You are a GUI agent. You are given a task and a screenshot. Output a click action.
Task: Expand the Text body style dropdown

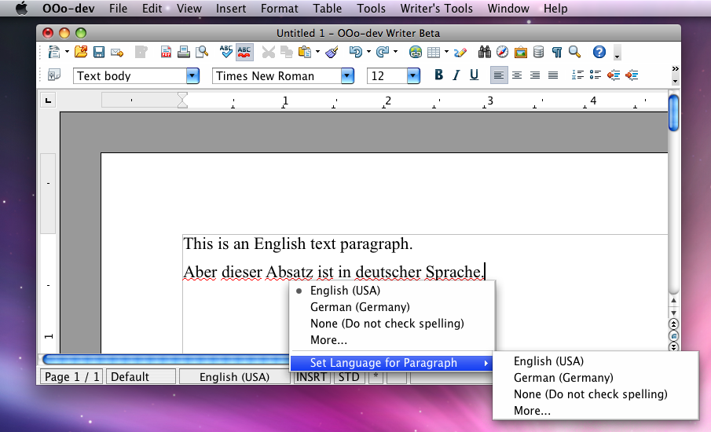click(x=192, y=76)
